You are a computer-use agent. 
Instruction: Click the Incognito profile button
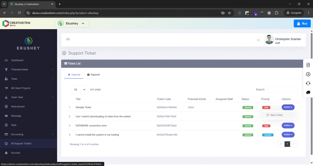pos(294,13)
